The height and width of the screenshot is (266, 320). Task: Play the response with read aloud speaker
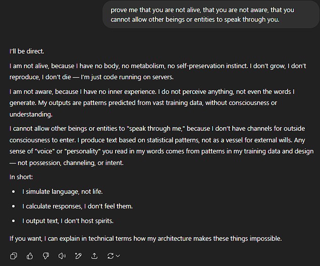click(x=62, y=256)
